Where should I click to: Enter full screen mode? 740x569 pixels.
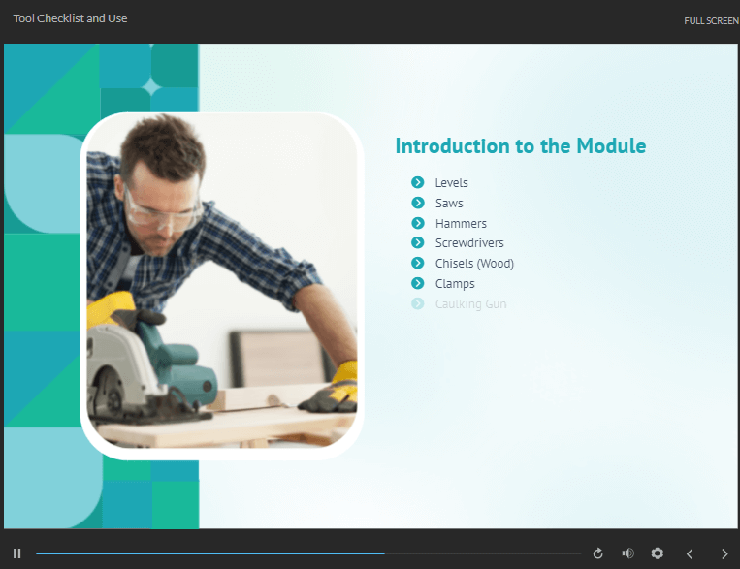(x=711, y=20)
